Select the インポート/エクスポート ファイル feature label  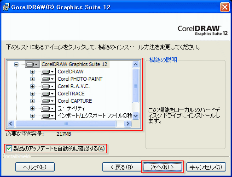coord(95,116)
